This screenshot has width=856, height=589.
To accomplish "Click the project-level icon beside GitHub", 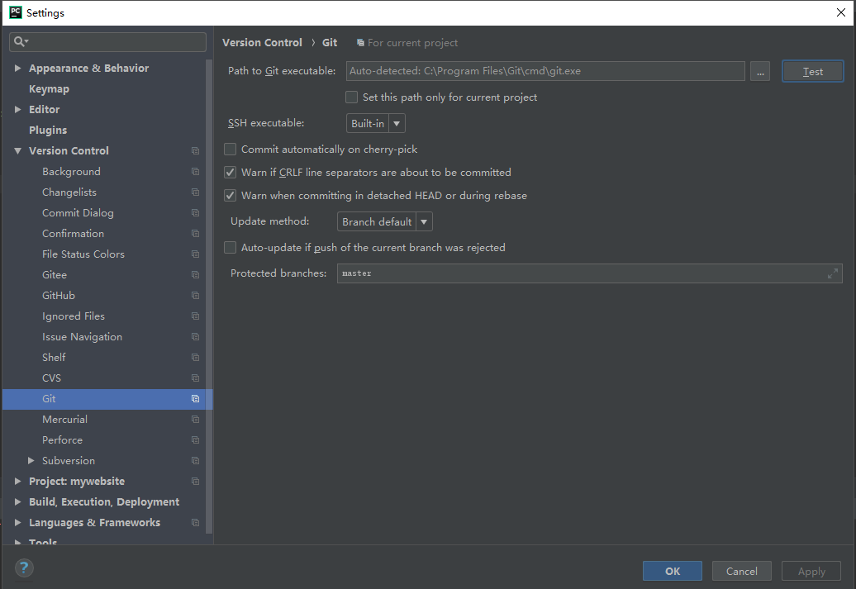I will 195,295.
